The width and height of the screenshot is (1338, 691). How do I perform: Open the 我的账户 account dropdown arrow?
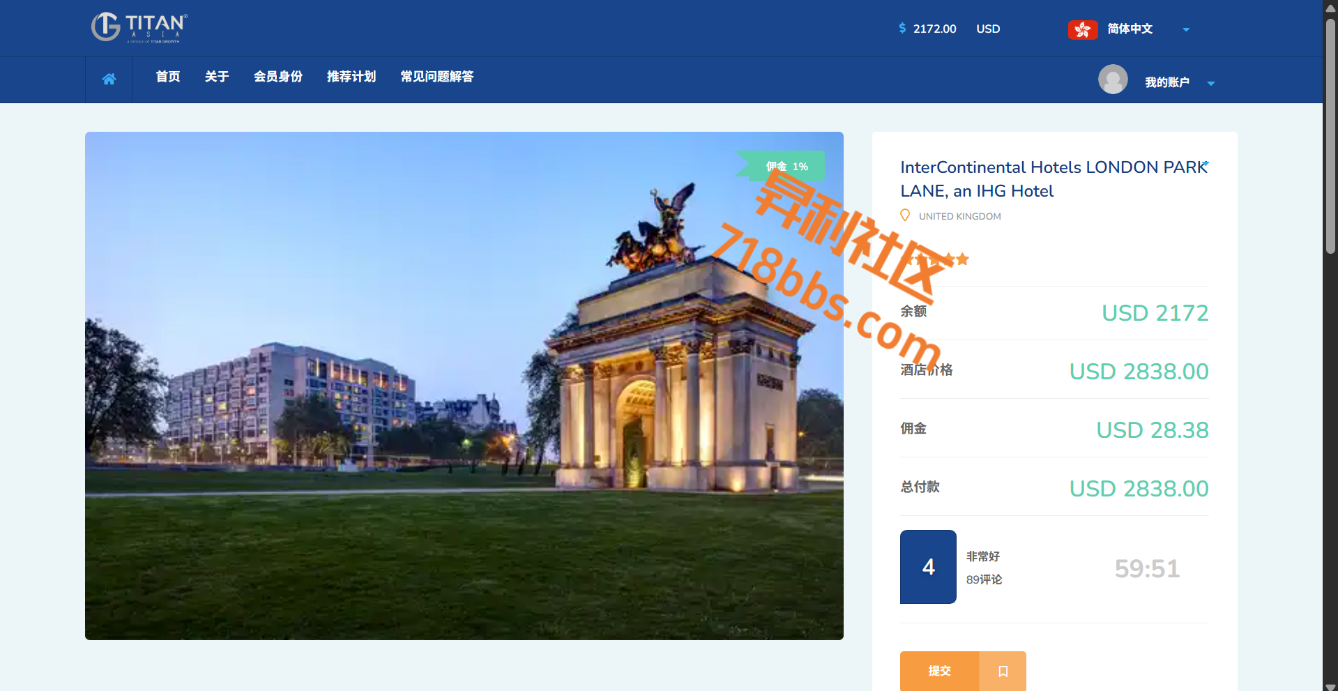(x=1211, y=83)
